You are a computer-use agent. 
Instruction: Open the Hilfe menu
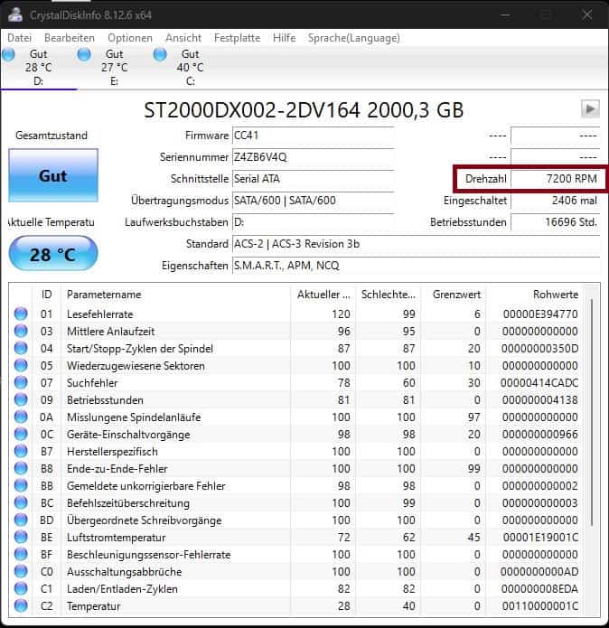(285, 38)
